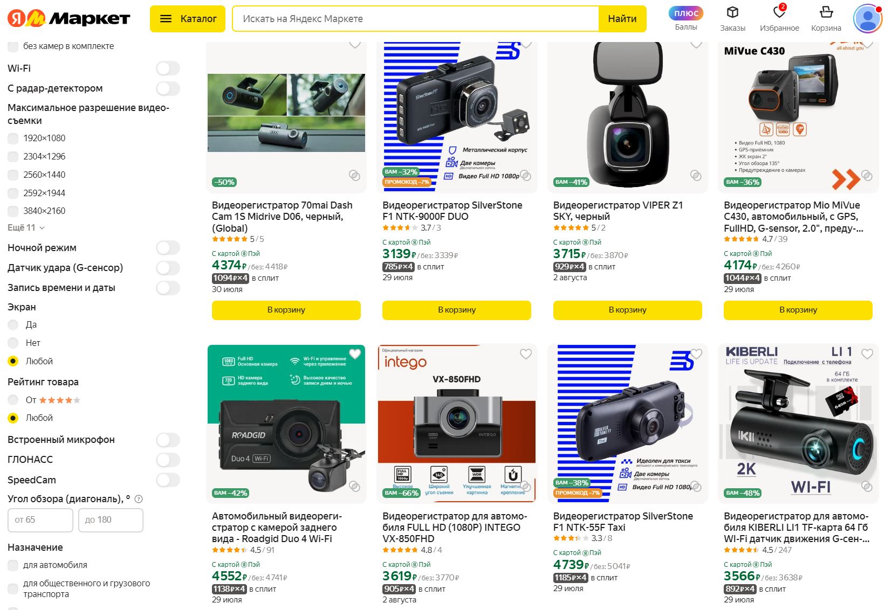885x610 pixels.
Task: Click the Найти search button
Action: pyautogui.click(x=622, y=19)
